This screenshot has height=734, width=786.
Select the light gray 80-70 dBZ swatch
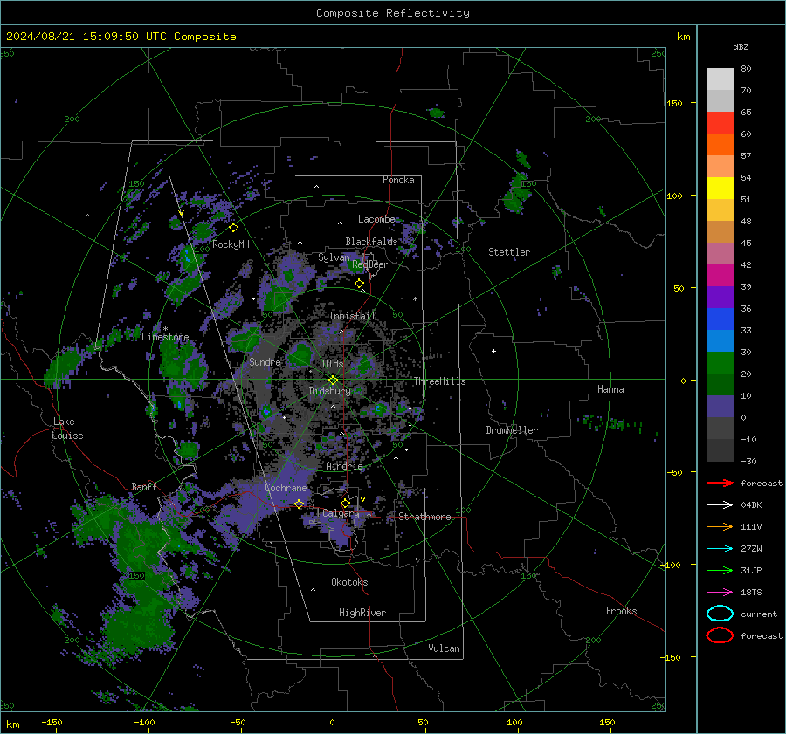point(720,79)
